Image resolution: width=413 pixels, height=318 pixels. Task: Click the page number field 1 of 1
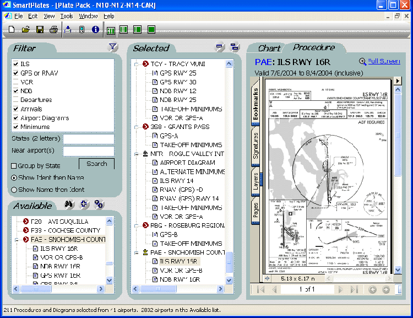pos(307,289)
